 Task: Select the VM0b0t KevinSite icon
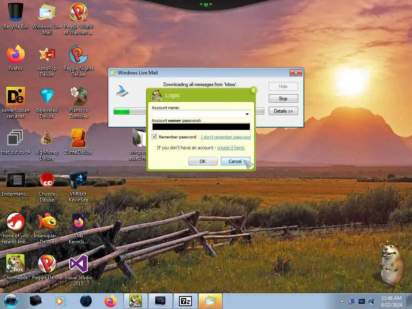(x=78, y=187)
